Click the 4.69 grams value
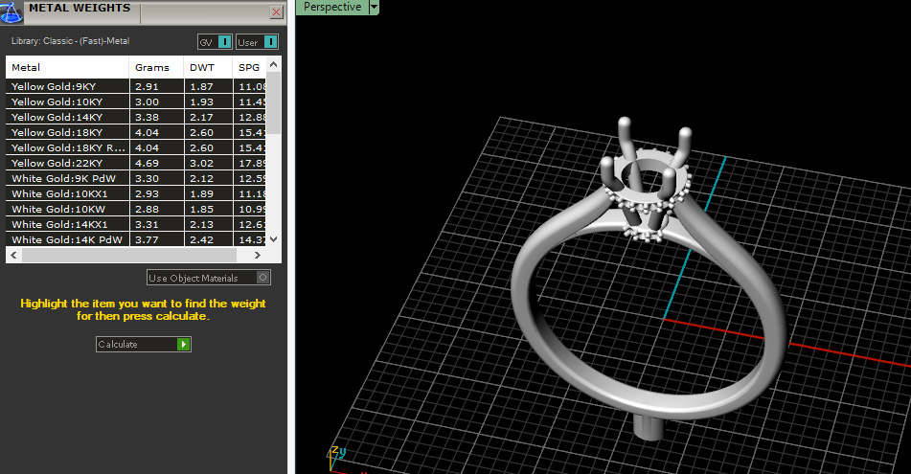The width and height of the screenshot is (911, 474). tap(147, 163)
